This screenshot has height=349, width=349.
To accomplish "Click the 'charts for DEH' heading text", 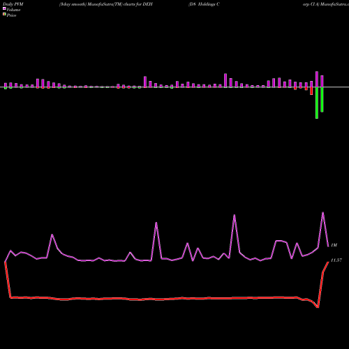I will (x=138, y=4).
